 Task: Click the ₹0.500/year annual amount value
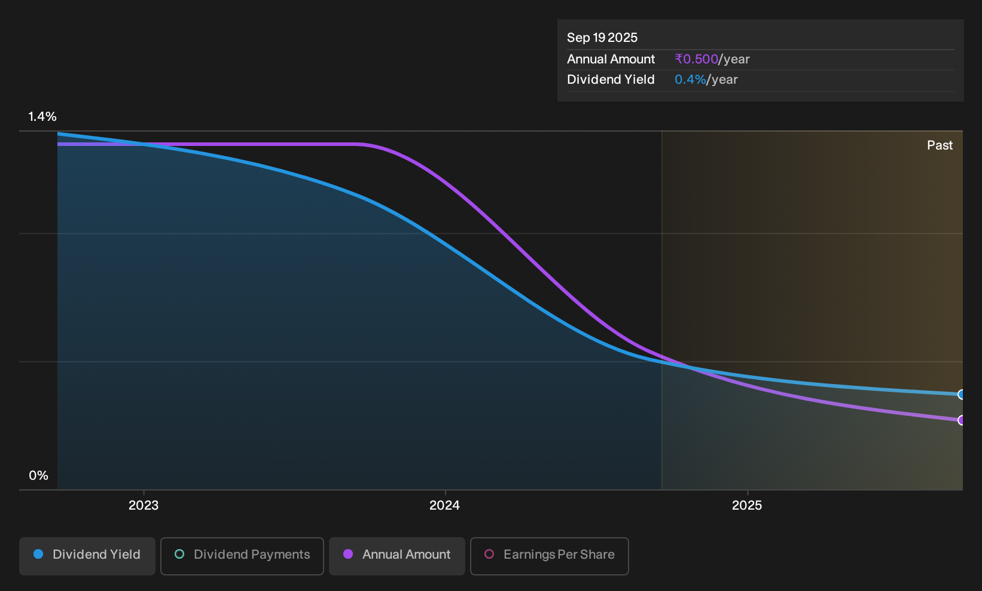712,59
